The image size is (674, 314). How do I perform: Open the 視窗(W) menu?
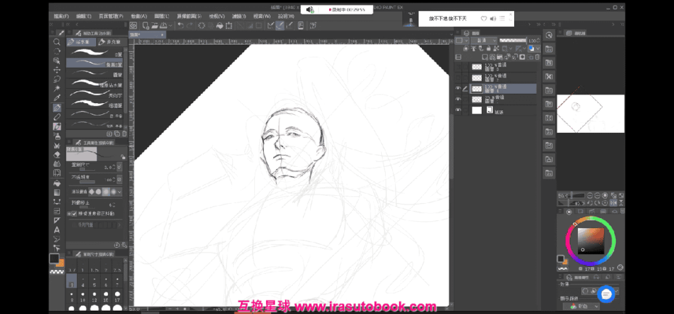pyautogui.click(x=262, y=16)
